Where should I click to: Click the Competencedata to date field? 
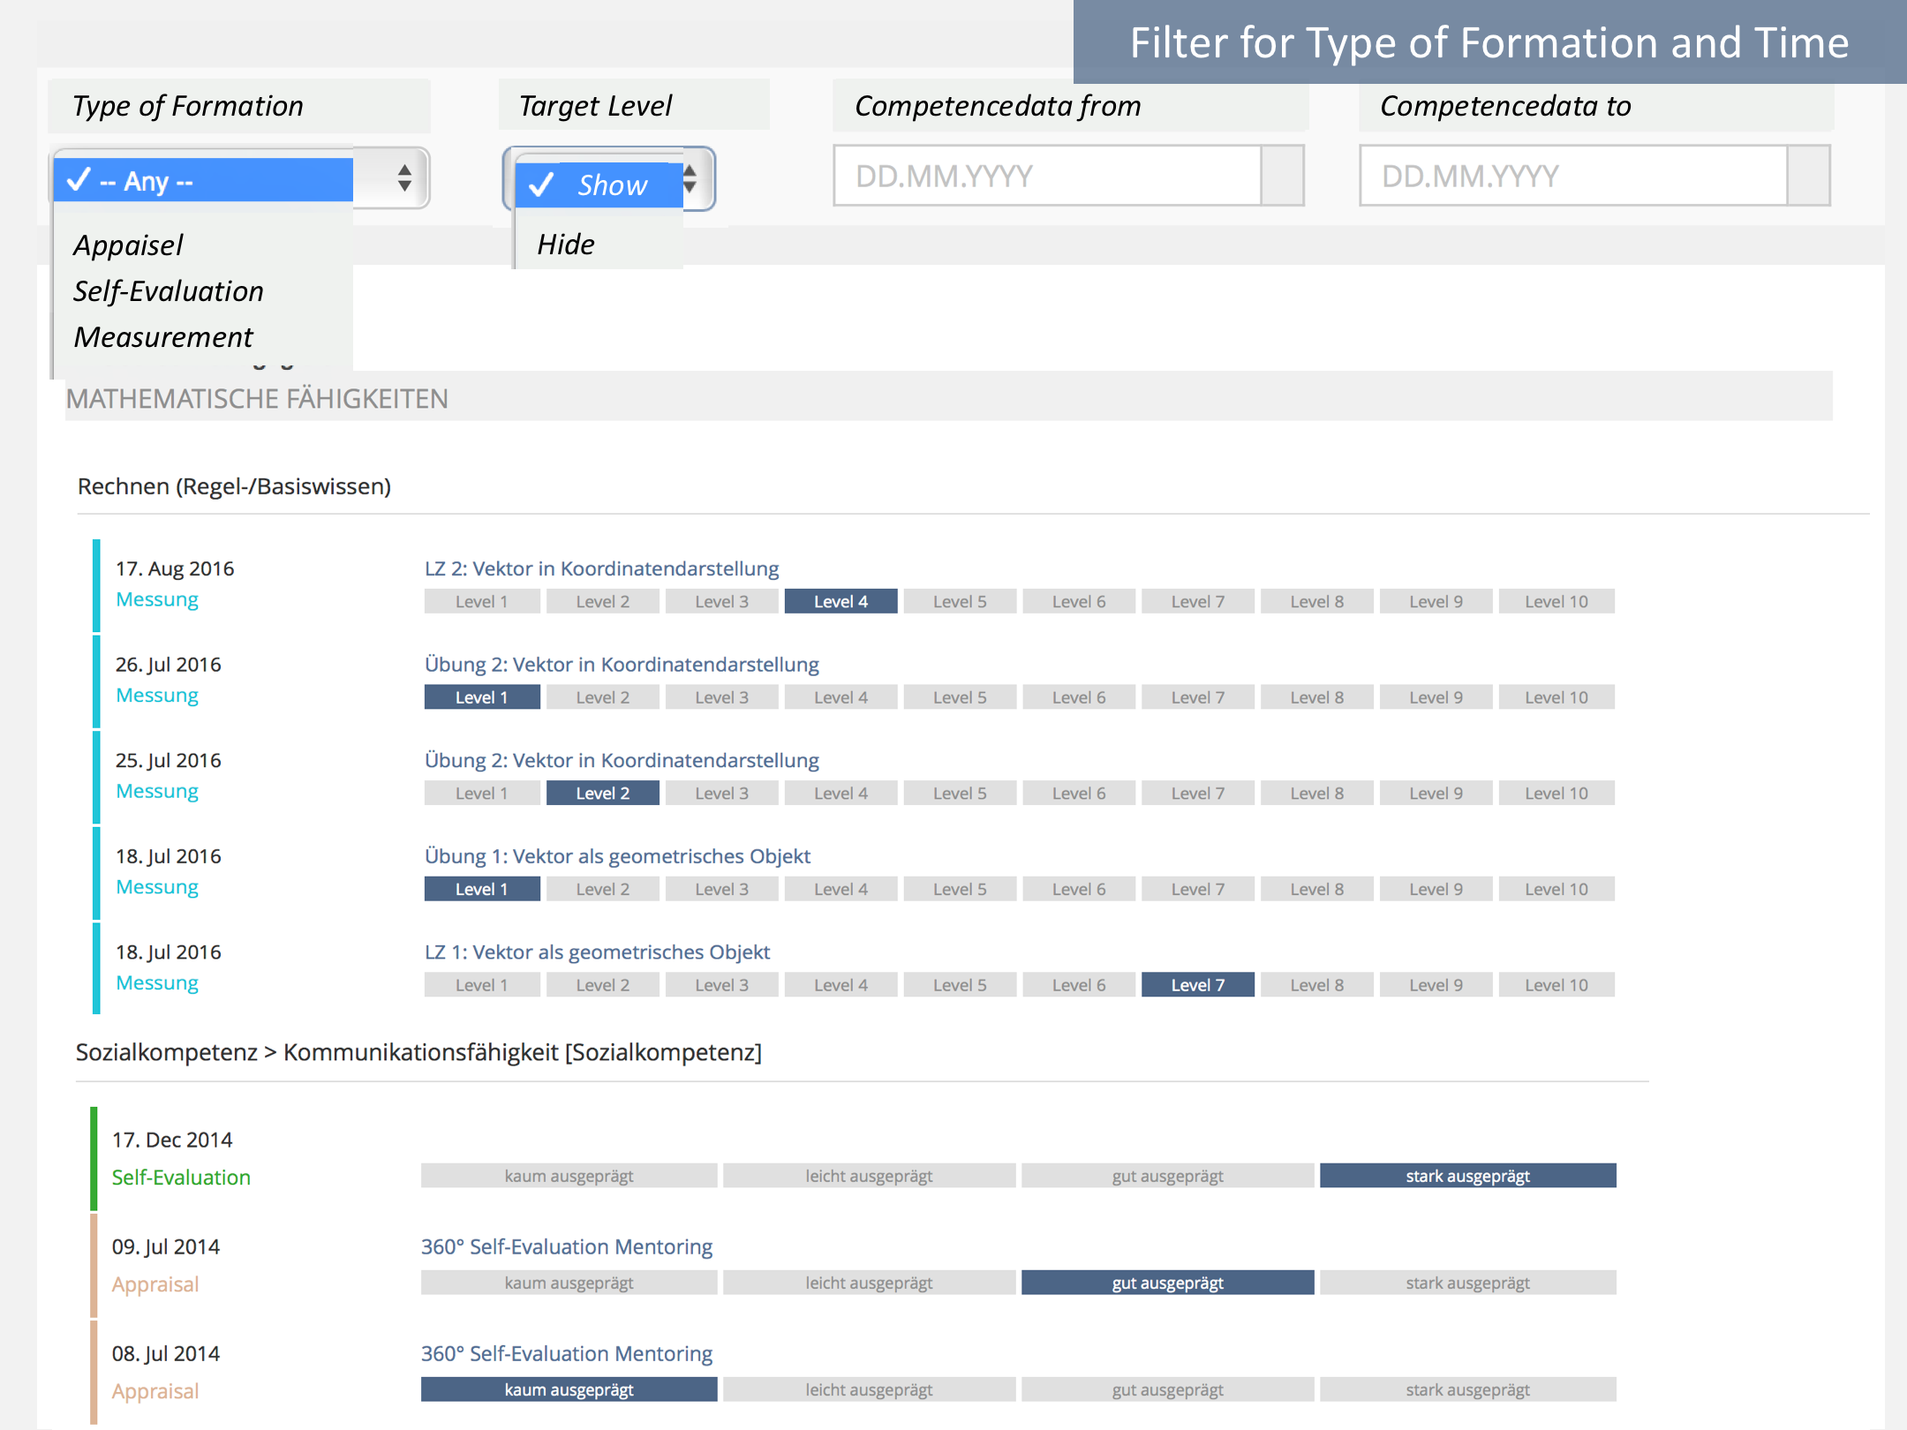pos(1573,177)
